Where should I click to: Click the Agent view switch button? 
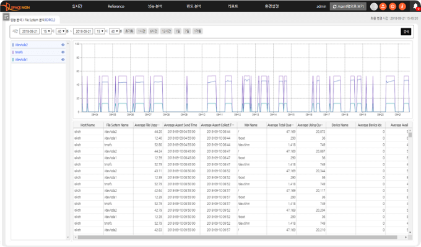coord(348,6)
